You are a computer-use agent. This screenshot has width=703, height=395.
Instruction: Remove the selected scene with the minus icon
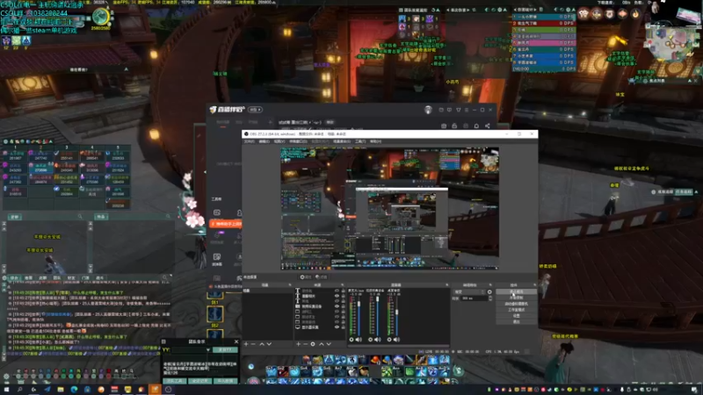(253, 344)
